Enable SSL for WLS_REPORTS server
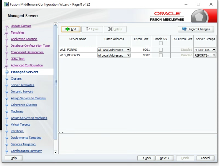 pos(161,55)
